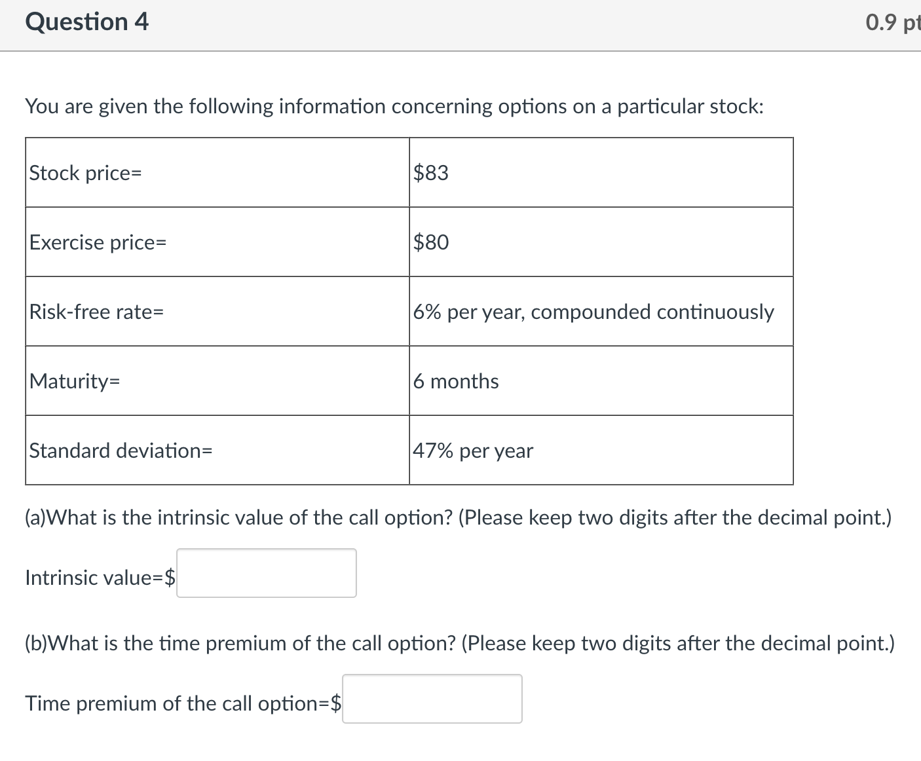Click the 'Intrinsic value=$' label
This screenshot has width=921, height=761.
coord(100,578)
